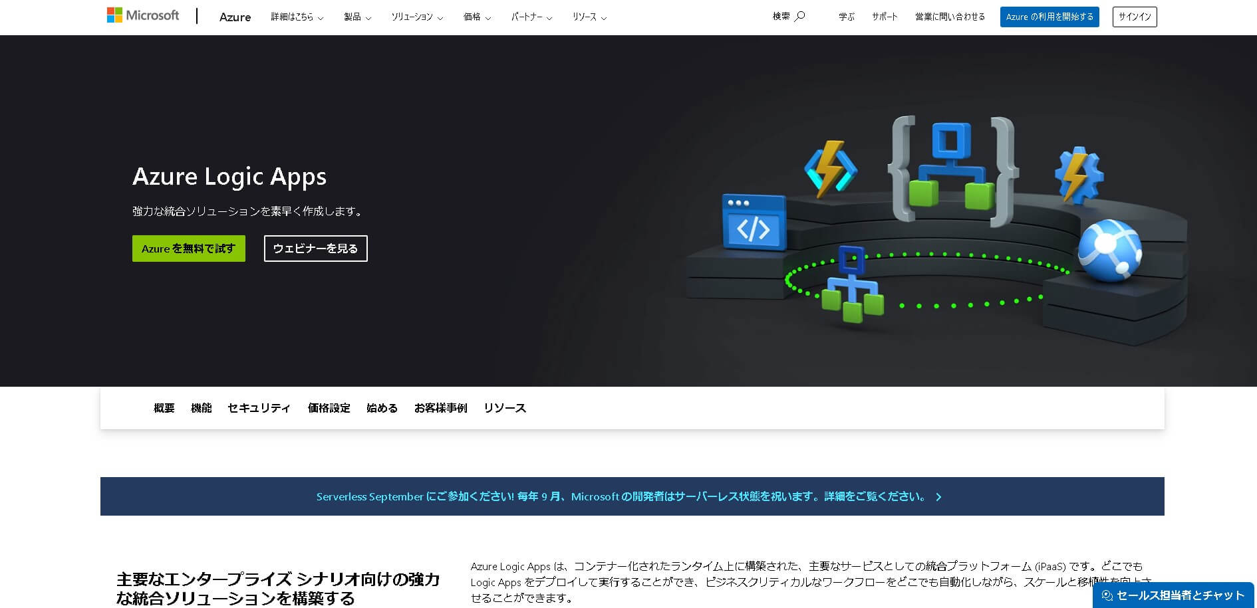Click Azure を無料で試す green button
1257x608 pixels.
tap(189, 249)
